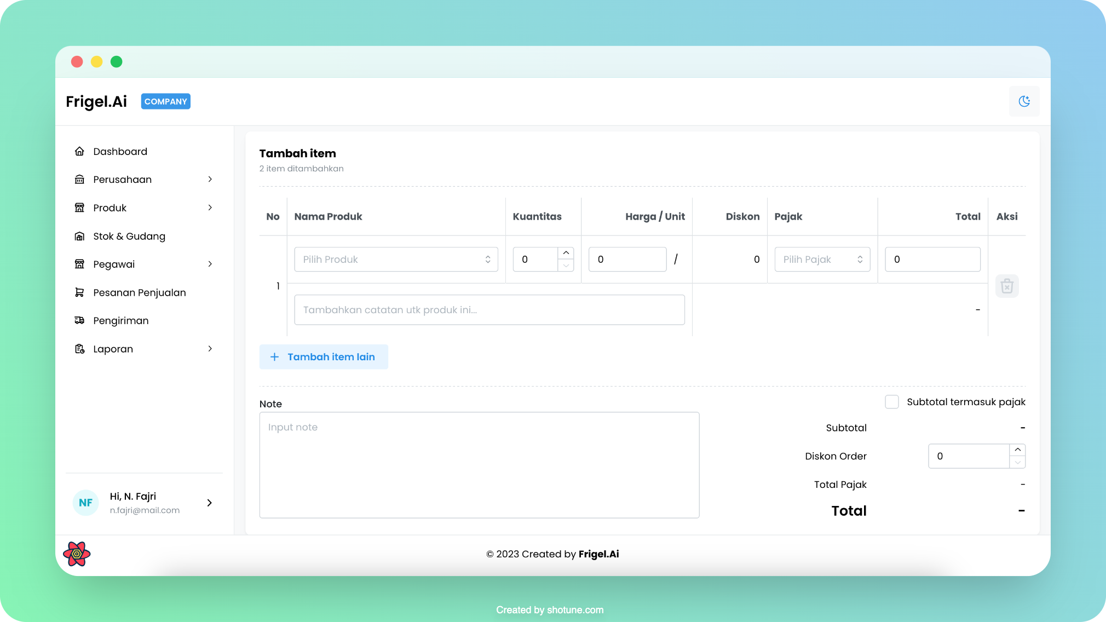The height and width of the screenshot is (622, 1106).
Task: Expand the Pegawai submenu chevron
Action: tap(210, 264)
